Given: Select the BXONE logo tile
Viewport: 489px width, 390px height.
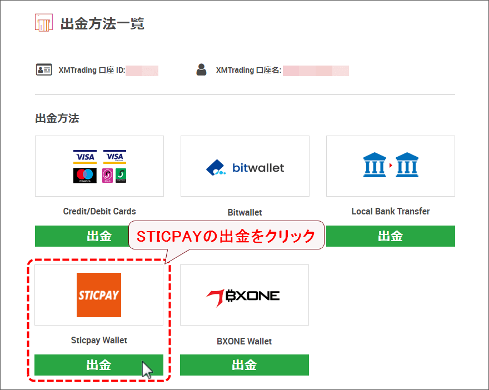Looking at the screenshot, I should pos(244,295).
